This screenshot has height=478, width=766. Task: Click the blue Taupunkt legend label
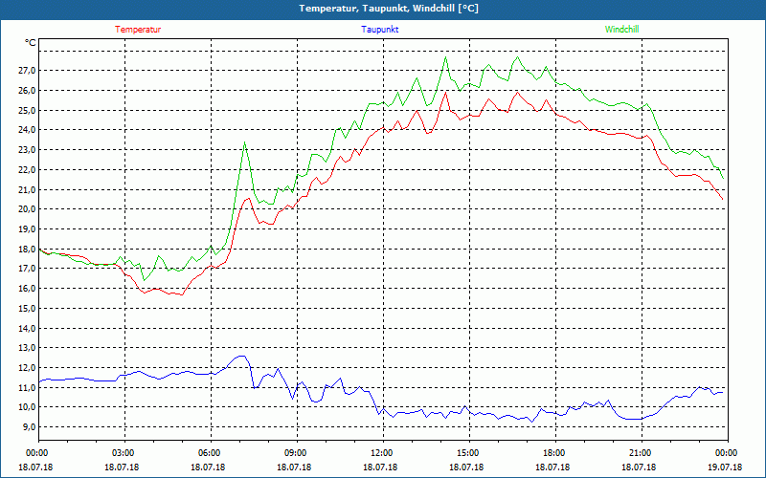pyautogui.click(x=379, y=30)
